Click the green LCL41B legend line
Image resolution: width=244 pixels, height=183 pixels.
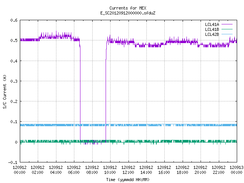click(227, 29)
